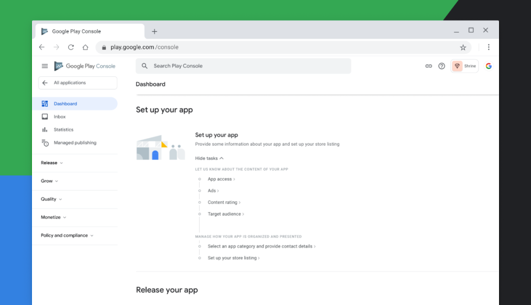Image resolution: width=531 pixels, height=305 pixels.
Task: Expand the Release section
Action: tap(51, 163)
